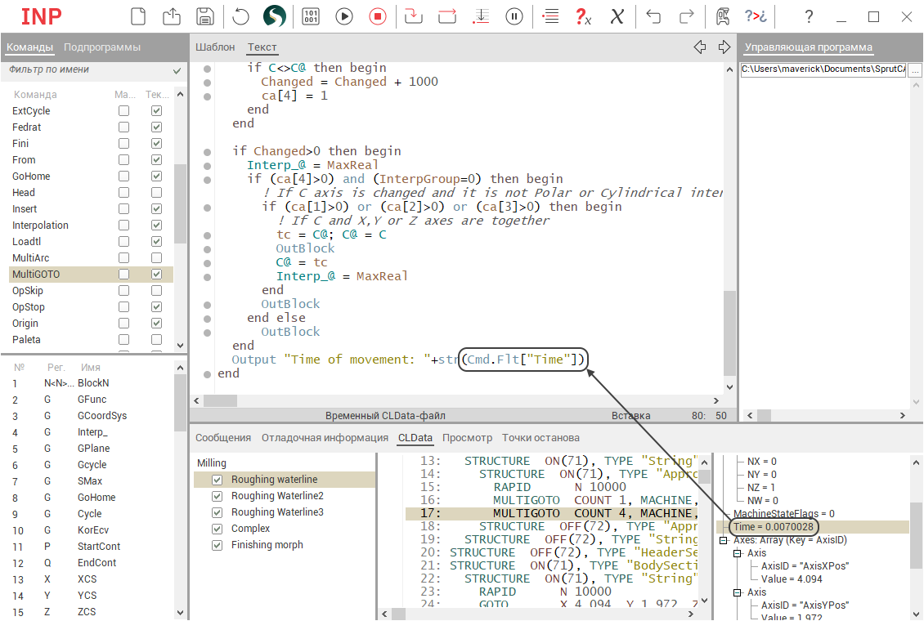The height and width of the screenshot is (621, 924).
Task: Click the binary code 101/001 toolbar icon
Action: point(311,16)
